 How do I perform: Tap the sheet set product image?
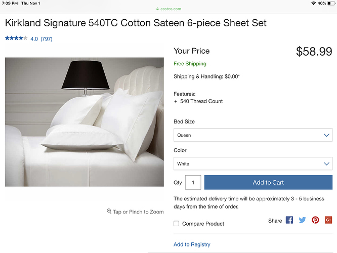tap(85, 122)
